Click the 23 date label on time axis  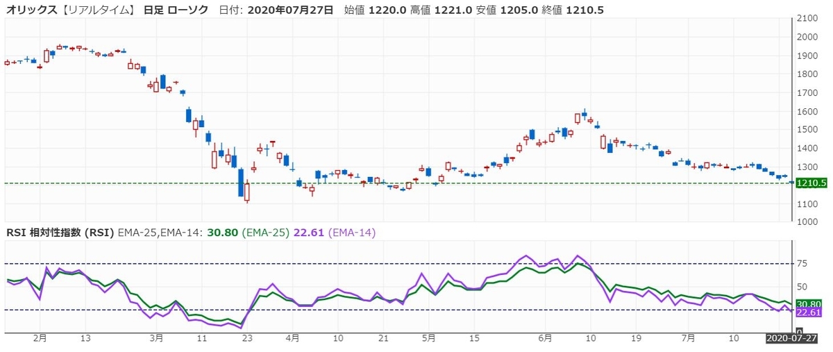point(247,338)
